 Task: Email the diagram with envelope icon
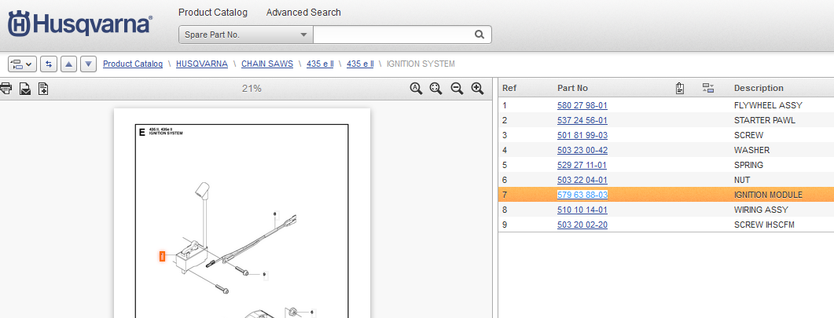(25, 89)
